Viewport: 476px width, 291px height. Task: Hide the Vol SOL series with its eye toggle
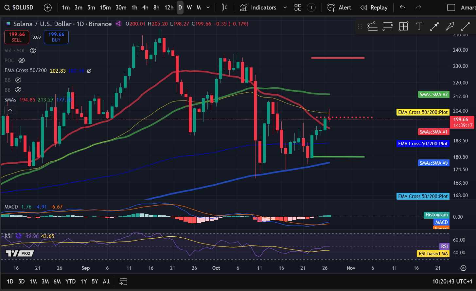click(33, 50)
